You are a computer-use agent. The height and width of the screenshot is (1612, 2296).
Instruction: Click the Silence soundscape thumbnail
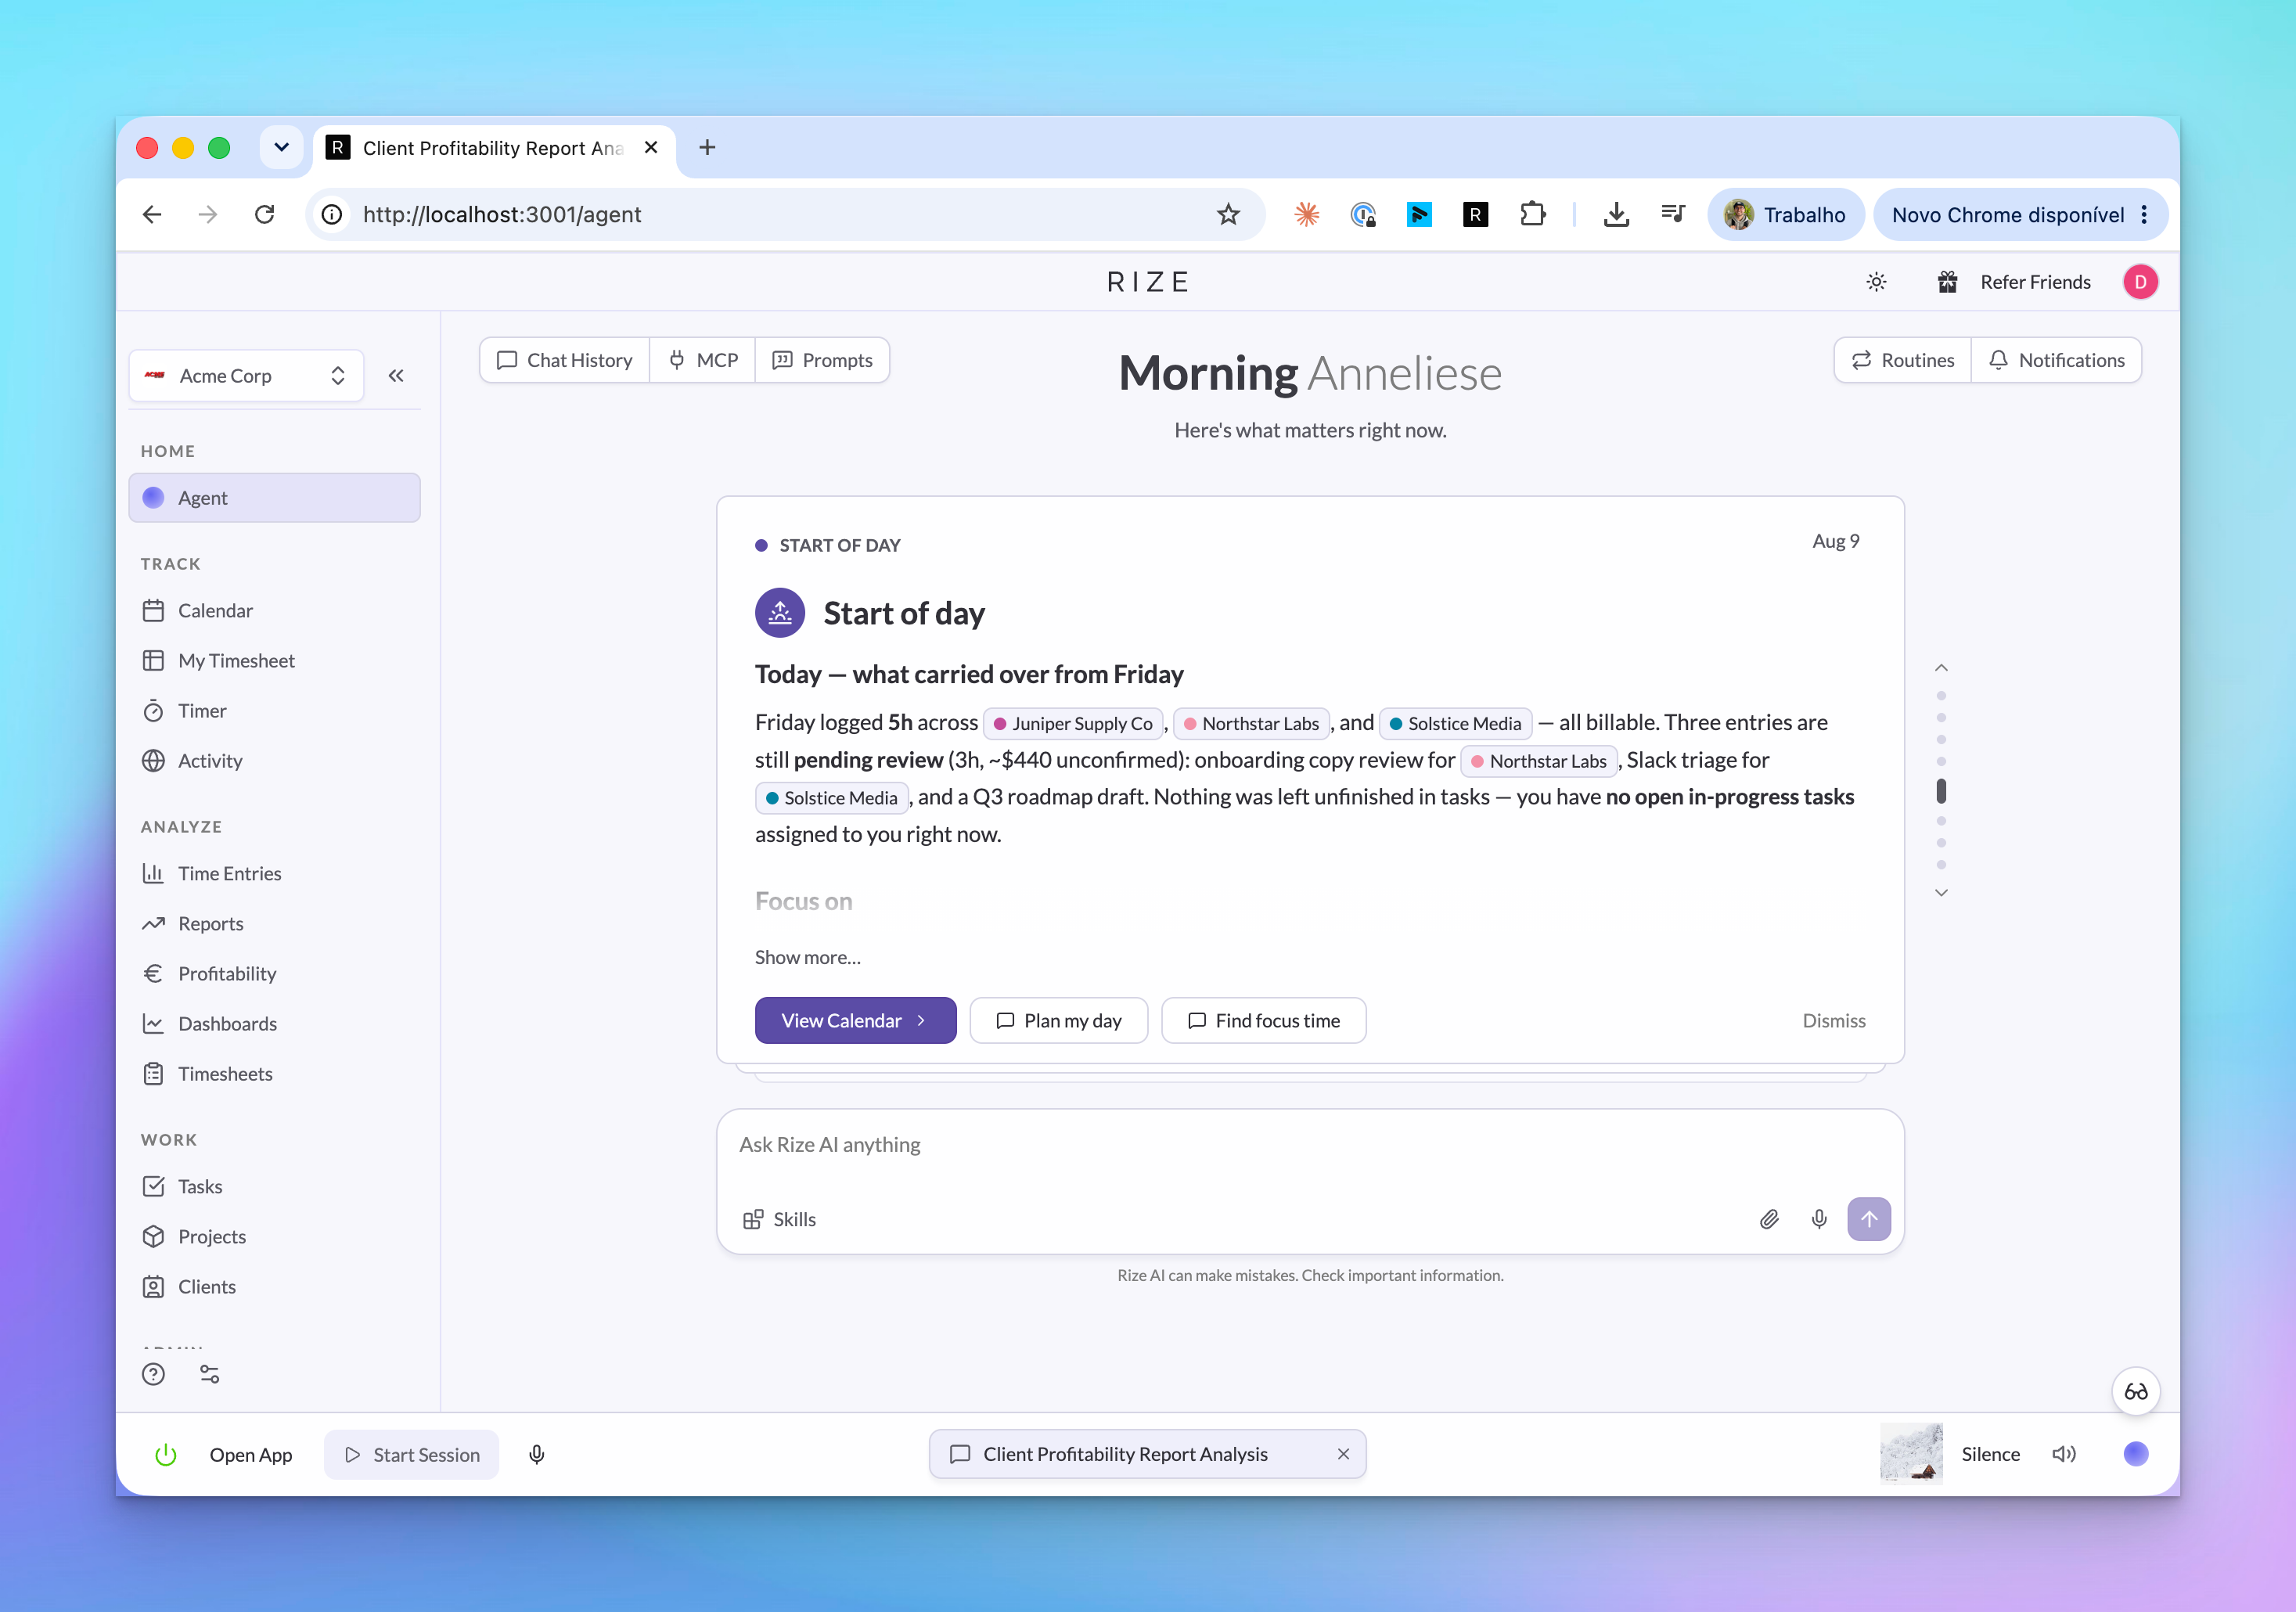(1911, 1453)
